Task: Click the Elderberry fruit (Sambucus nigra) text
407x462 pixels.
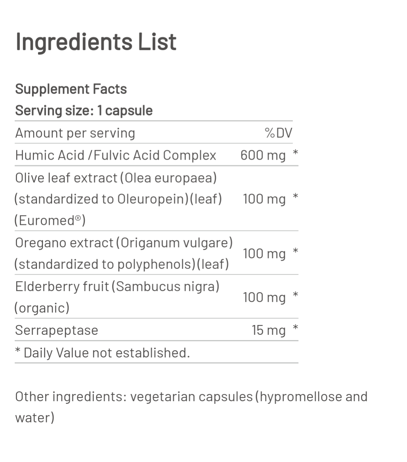Action: pyautogui.click(x=117, y=286)
